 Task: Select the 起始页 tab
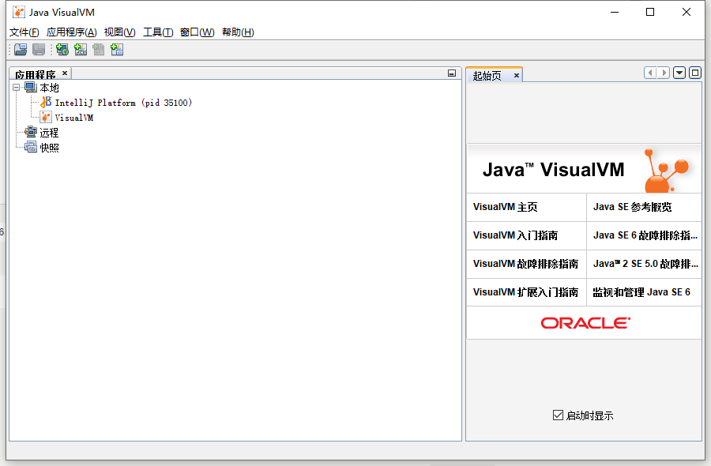[x=487, y=76]
